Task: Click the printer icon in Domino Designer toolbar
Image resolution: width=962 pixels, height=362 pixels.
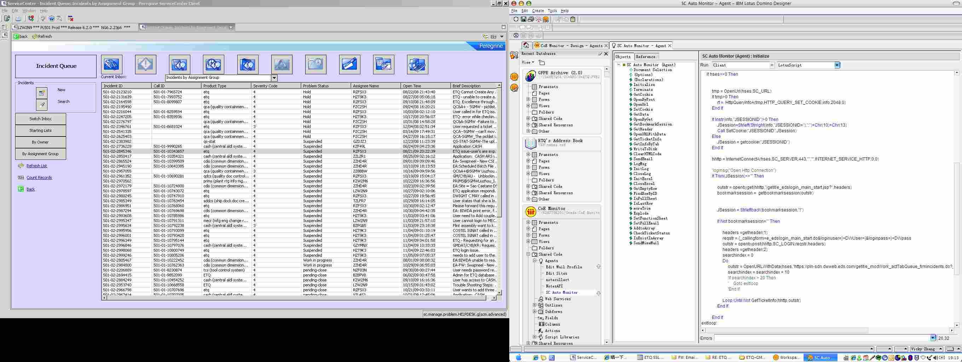Action: click(531, 19)
